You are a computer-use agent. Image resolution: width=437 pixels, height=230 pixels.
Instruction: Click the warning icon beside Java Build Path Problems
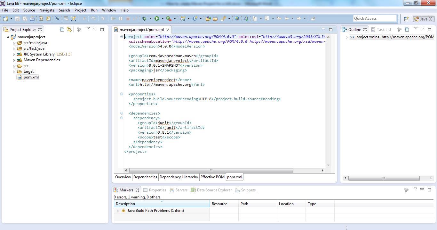(123, 211)
